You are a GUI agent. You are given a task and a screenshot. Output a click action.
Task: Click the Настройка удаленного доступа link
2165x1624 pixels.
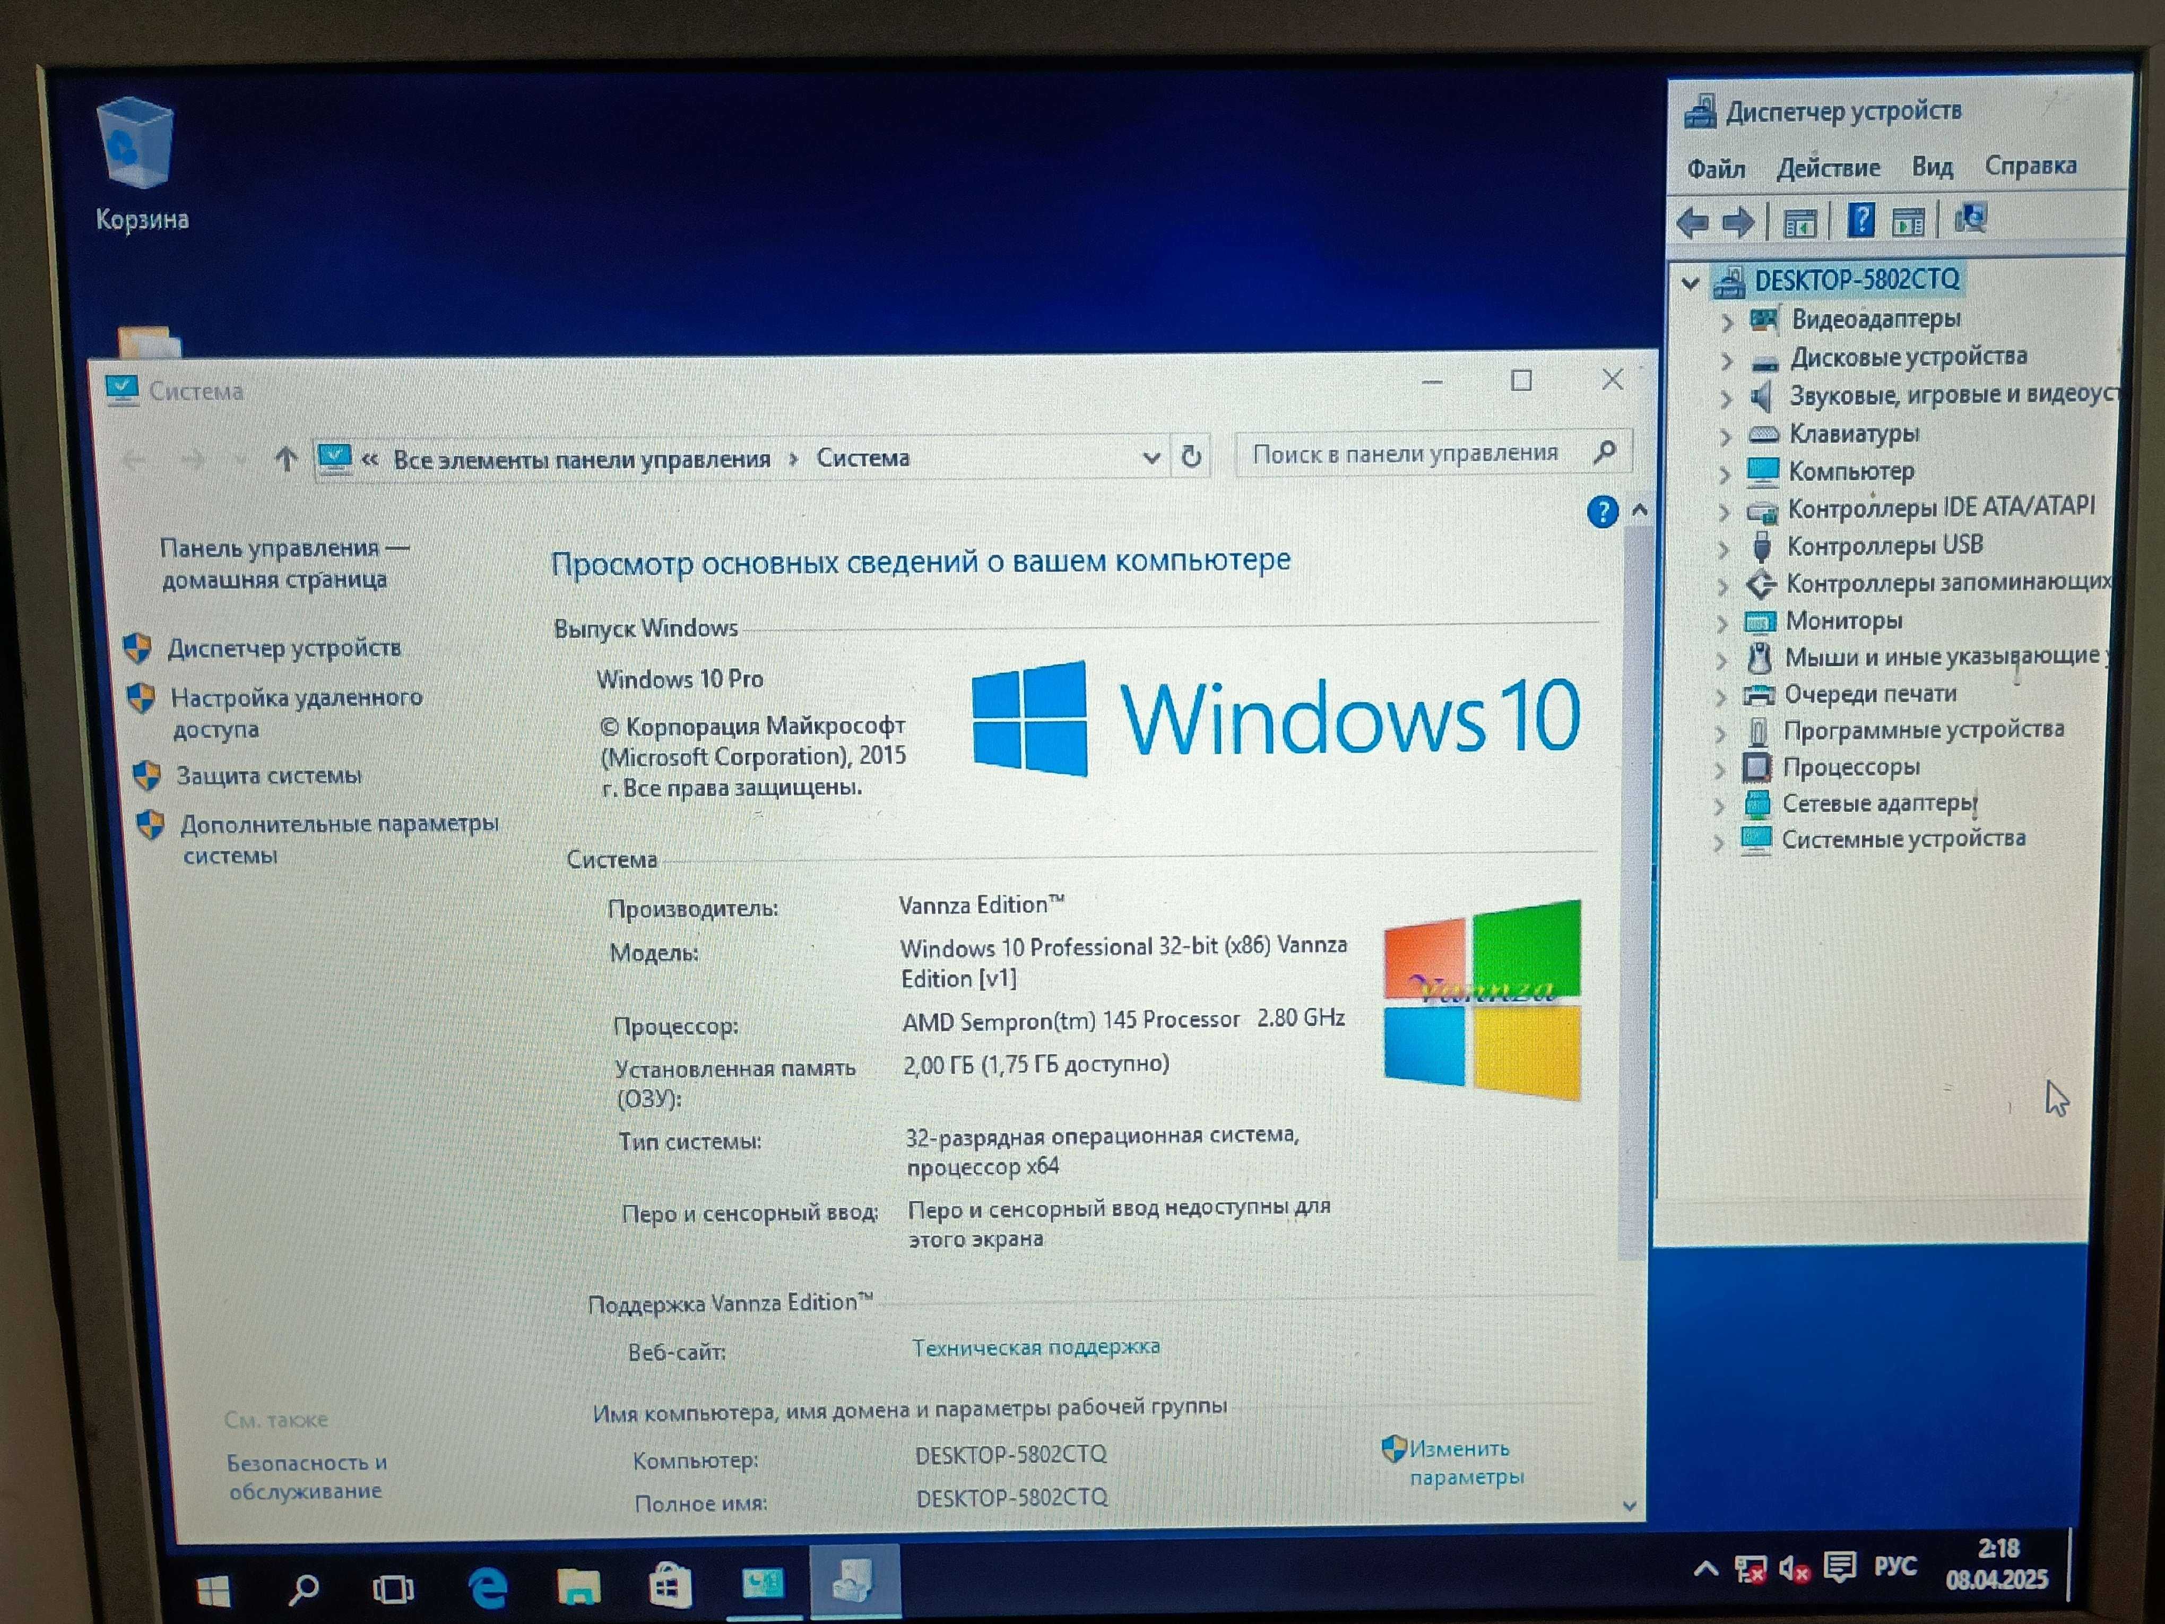pos(297,713)
